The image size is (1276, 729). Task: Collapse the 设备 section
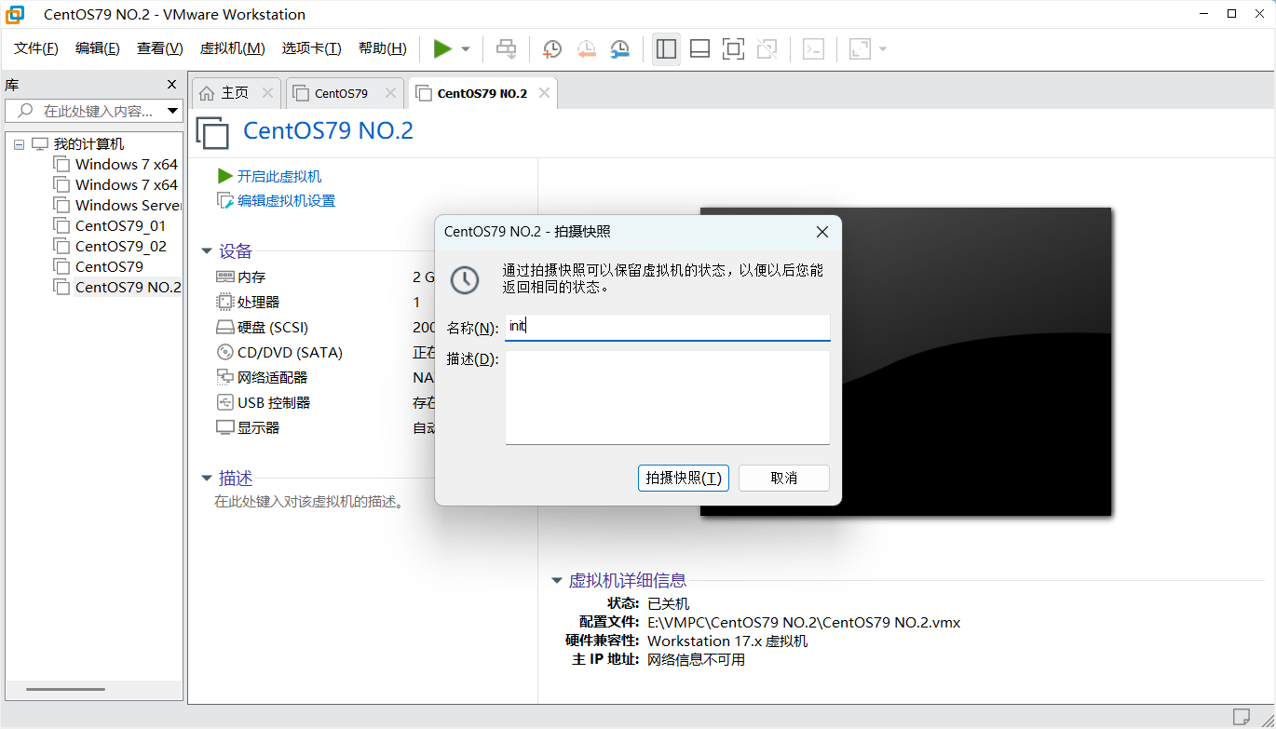pos(207,251)
